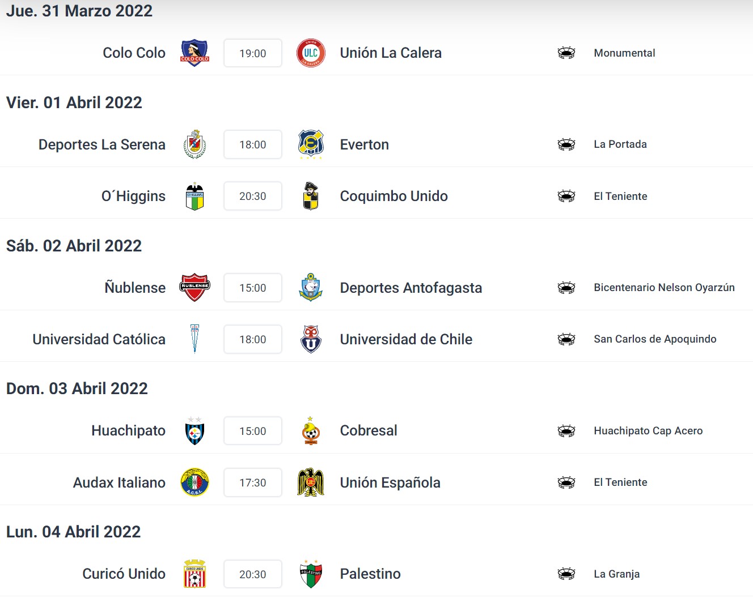Click the Cobresal miner logo
This screenshot has width=753, height=598.
311,431
